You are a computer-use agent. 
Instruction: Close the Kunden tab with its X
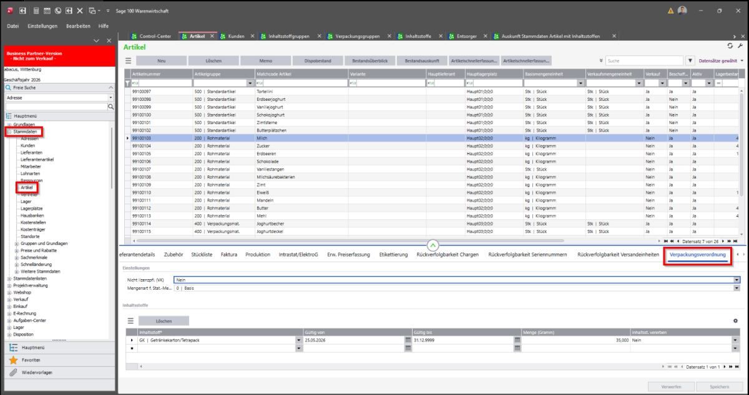click(x=252, y=36)
